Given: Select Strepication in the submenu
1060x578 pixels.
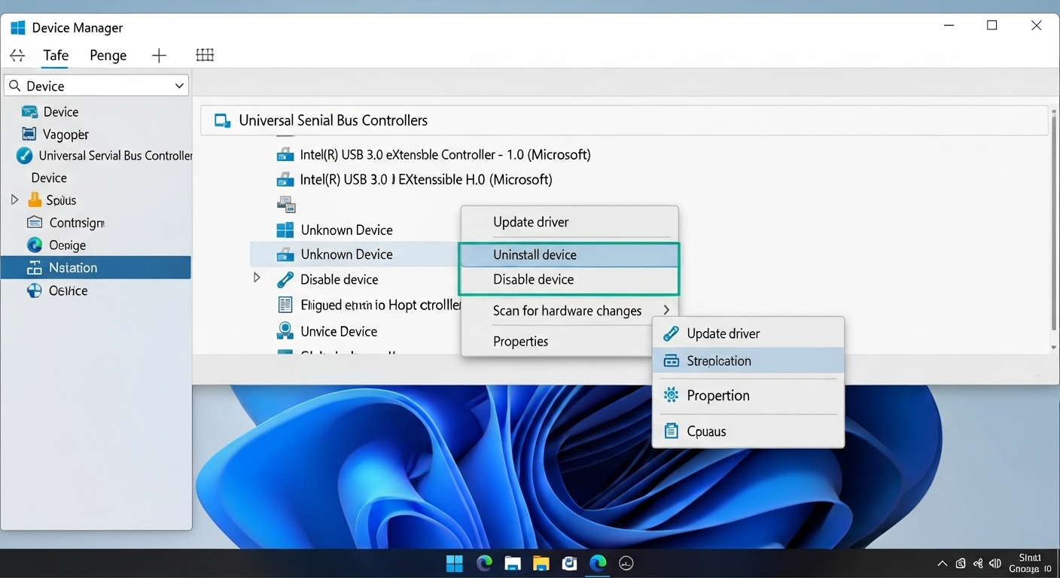Looking at the screenshot, I should (748, 360).
